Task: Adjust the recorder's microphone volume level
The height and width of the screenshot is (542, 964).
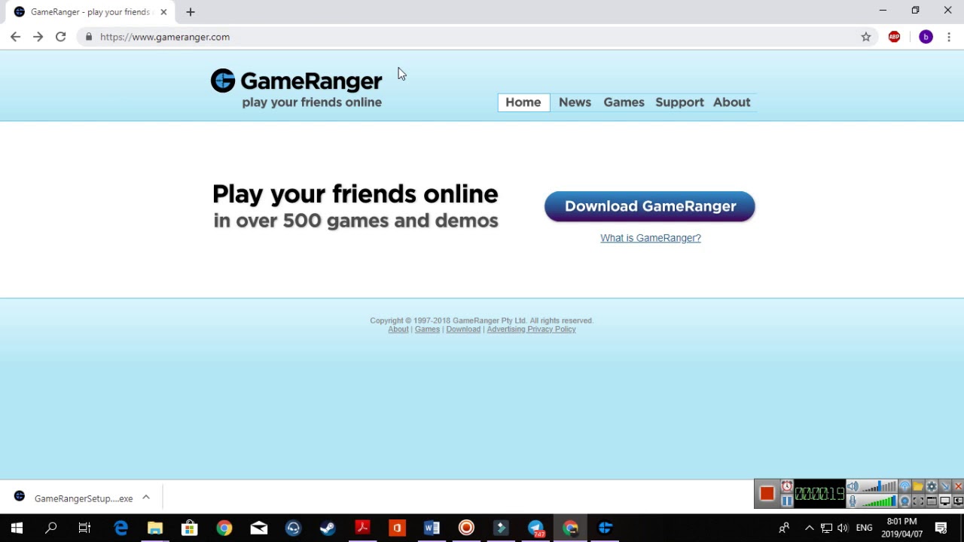Action: (879, 501)
